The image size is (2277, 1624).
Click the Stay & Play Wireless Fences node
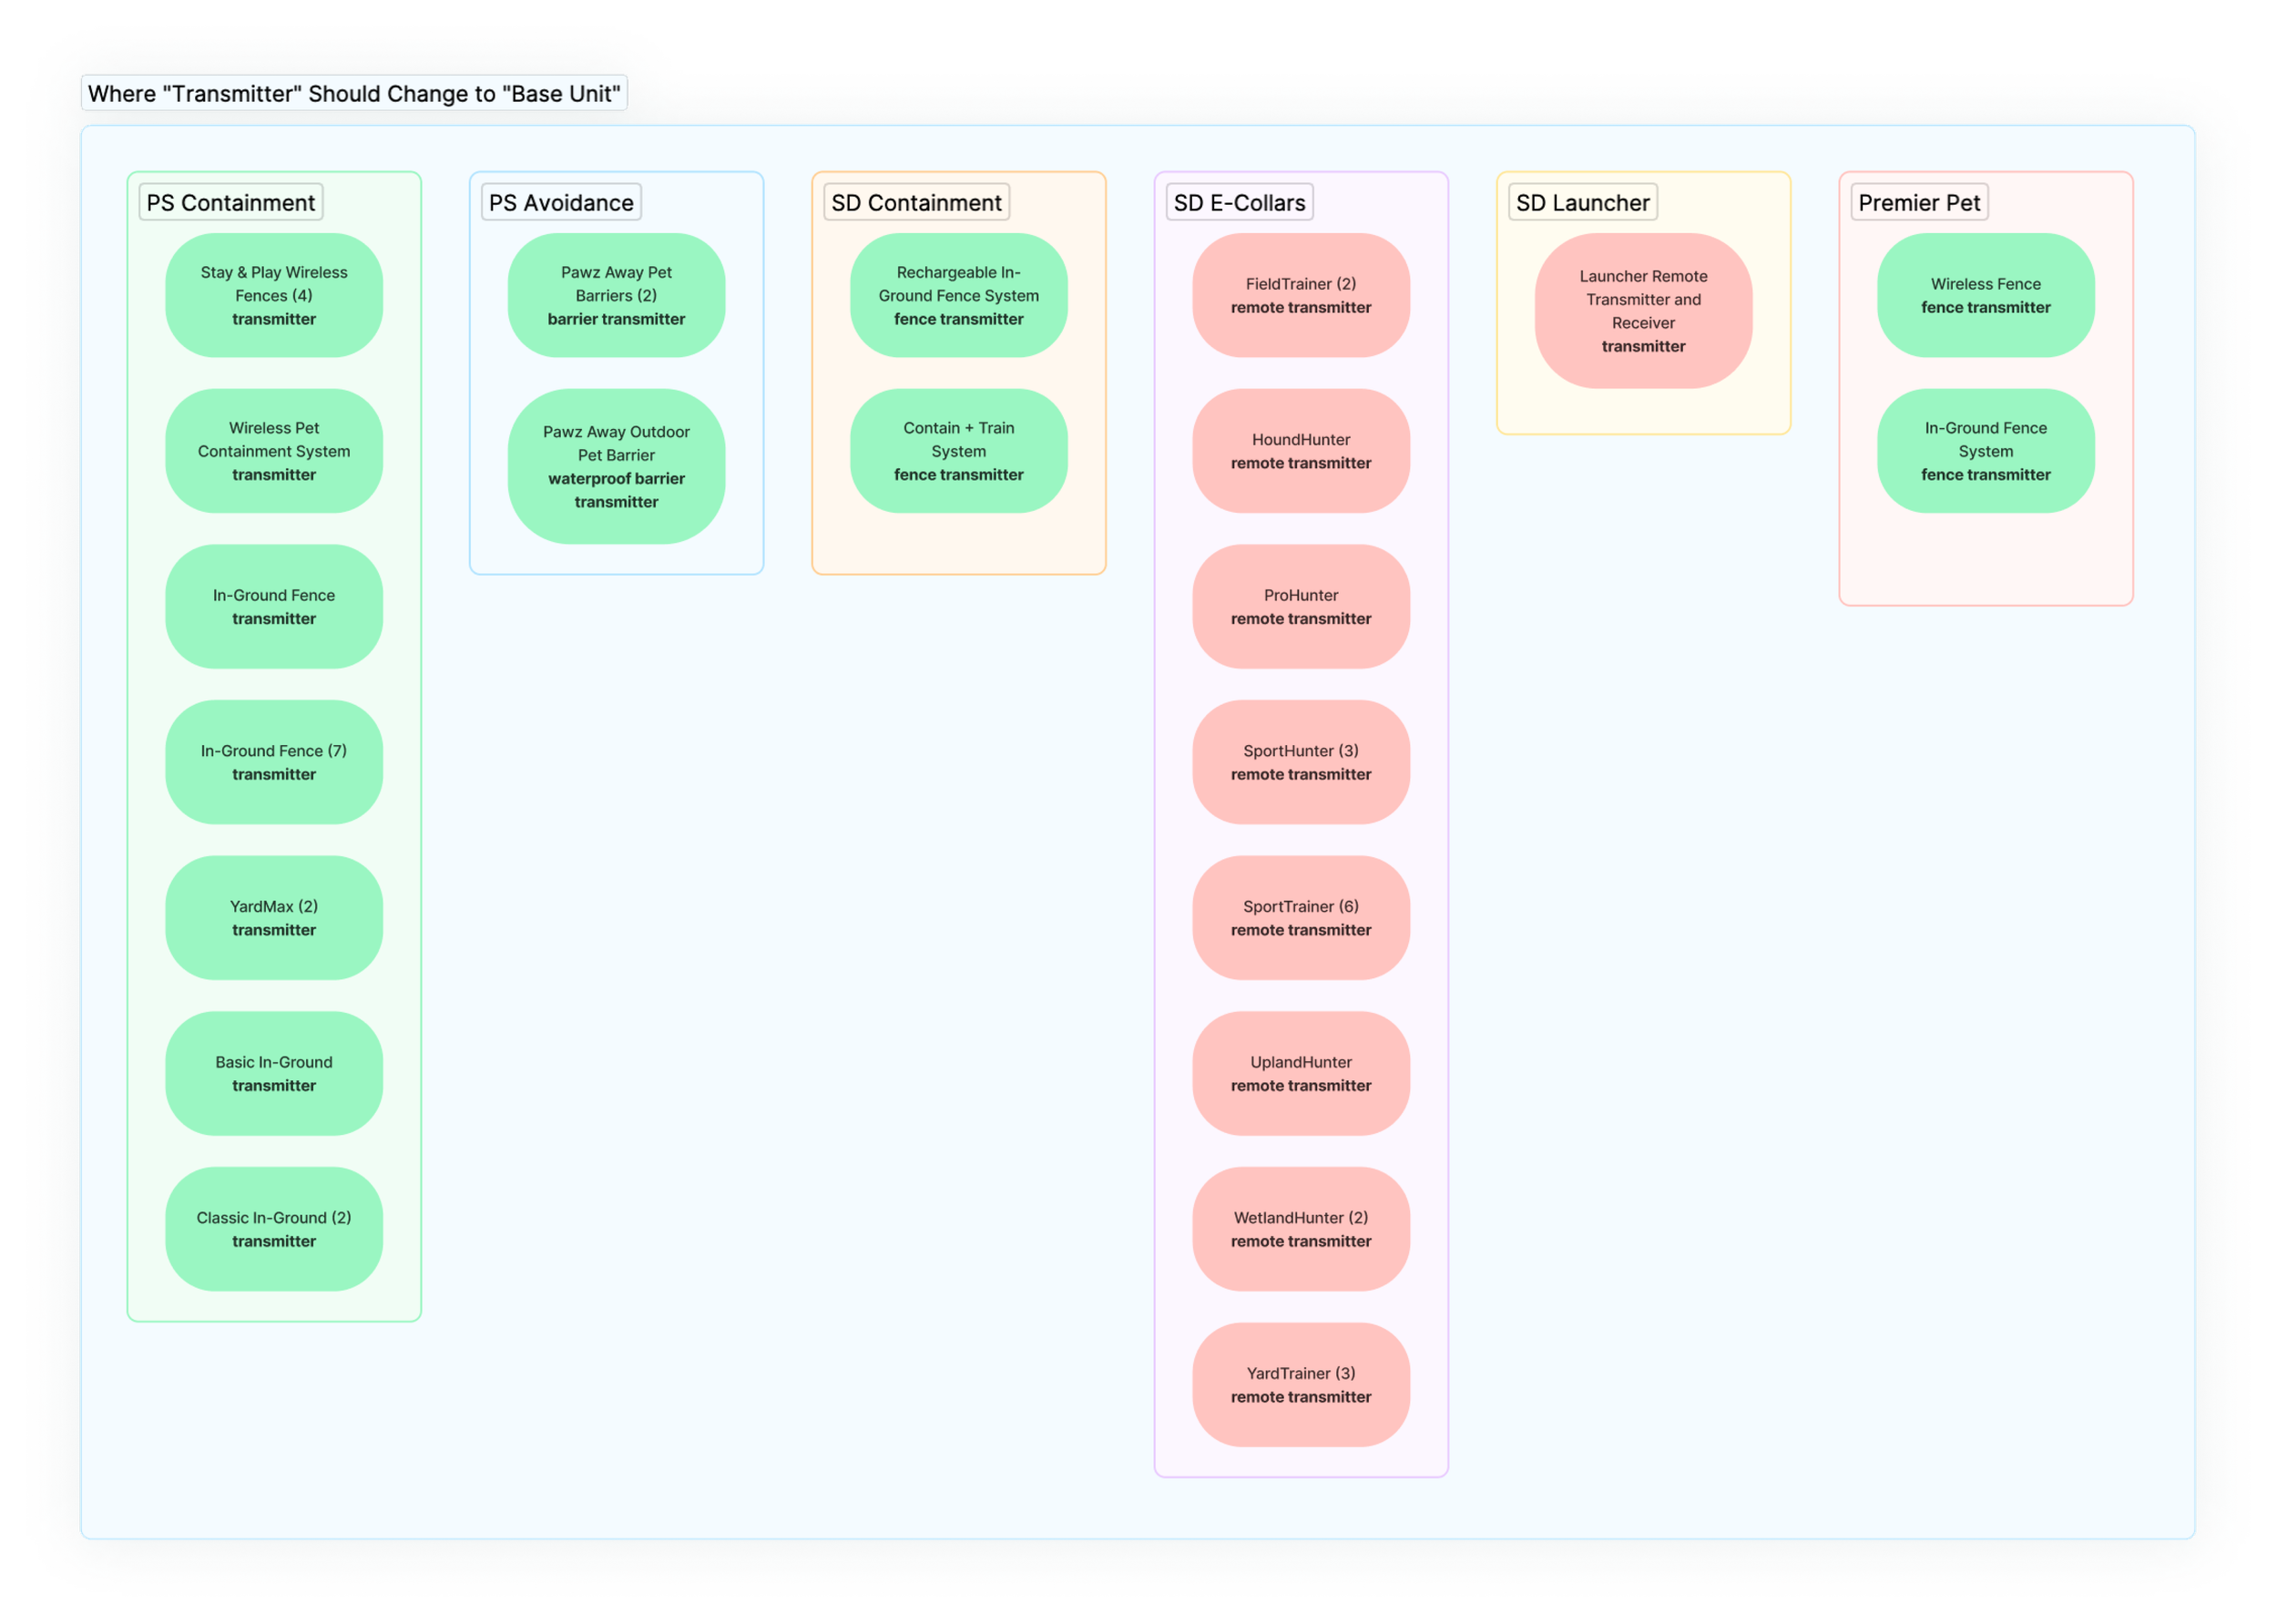click(274, 296)
